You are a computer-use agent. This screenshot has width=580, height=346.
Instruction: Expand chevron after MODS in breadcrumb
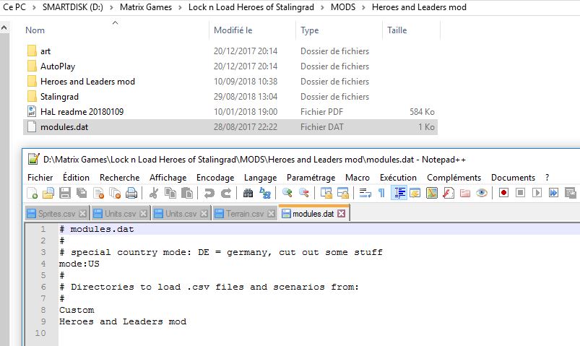tap(363, 7)
